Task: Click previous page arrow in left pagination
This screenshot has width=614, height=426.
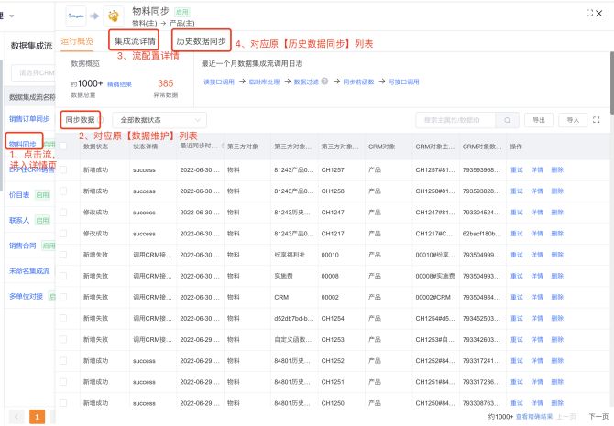Action: pyautogui.click(x=18, y=417)
